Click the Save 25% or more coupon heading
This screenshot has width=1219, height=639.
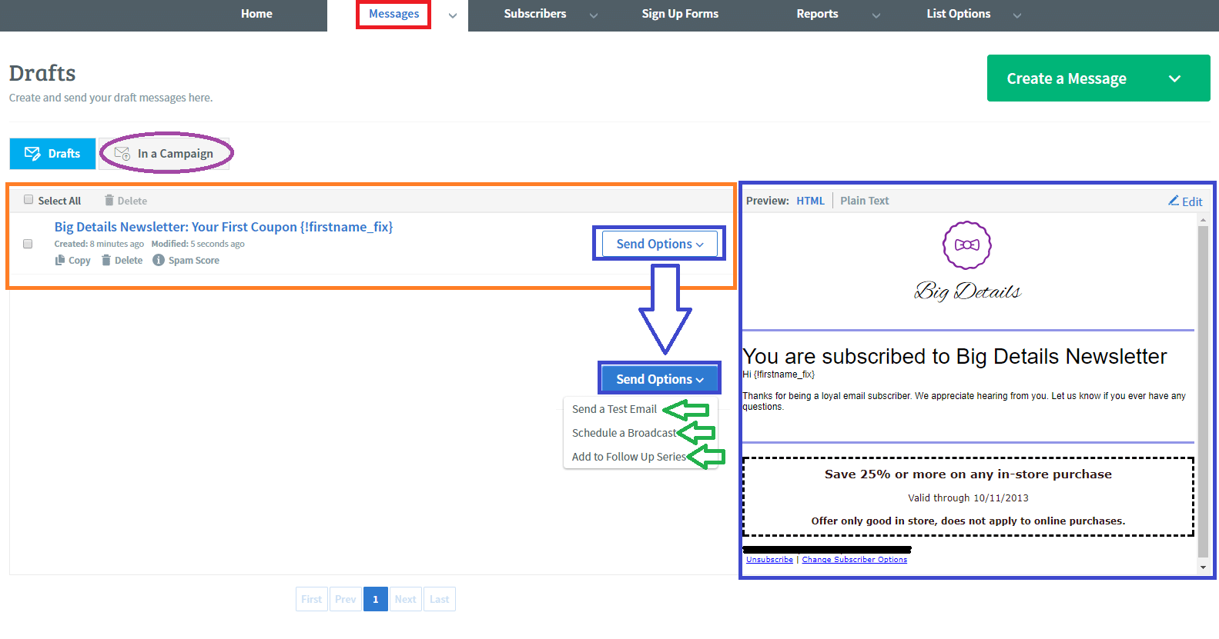[968, 474]
